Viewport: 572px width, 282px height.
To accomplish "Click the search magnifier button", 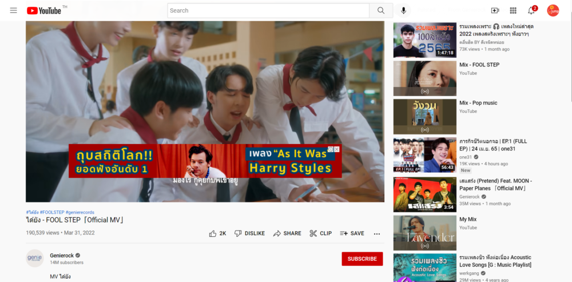I will pos(381,10).
